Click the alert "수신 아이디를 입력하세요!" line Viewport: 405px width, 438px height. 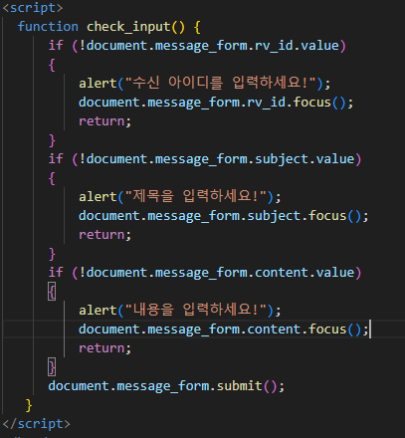tap(205, 83)
